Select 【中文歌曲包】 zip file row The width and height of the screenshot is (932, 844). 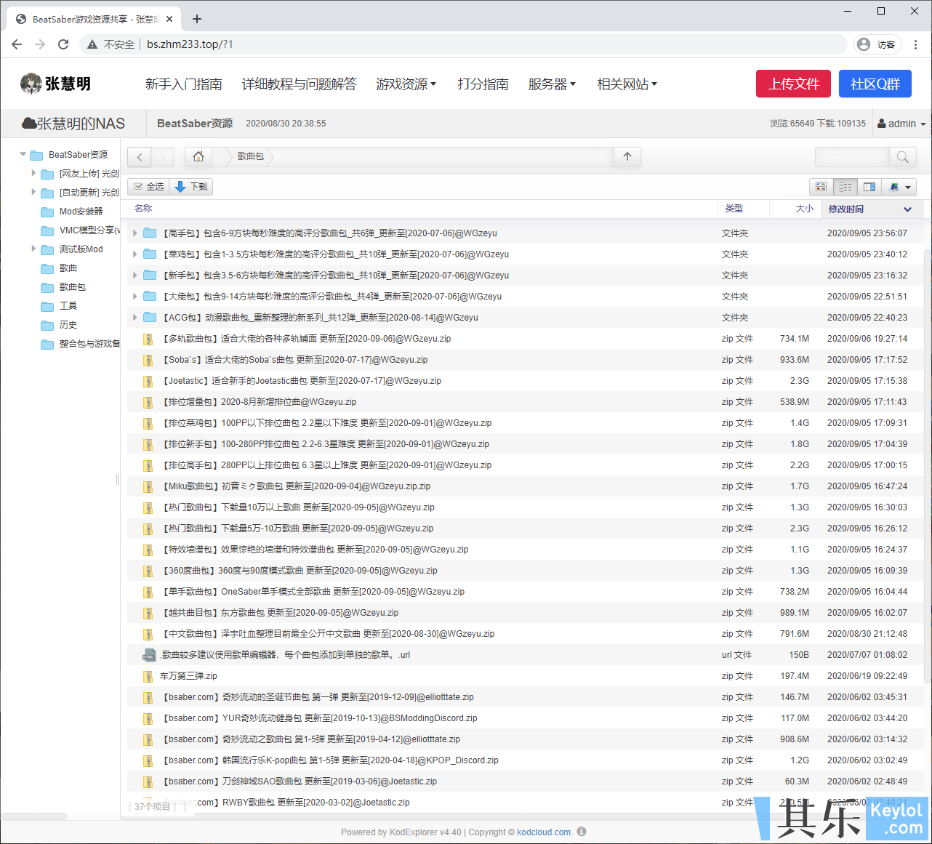coord(526,634)
